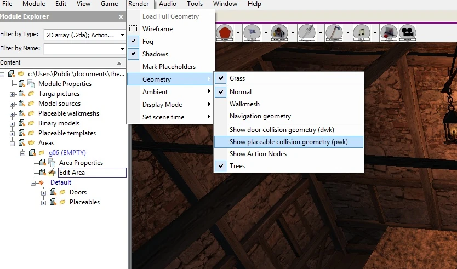Click the axe toolbar icon

[x=334, y=32]
